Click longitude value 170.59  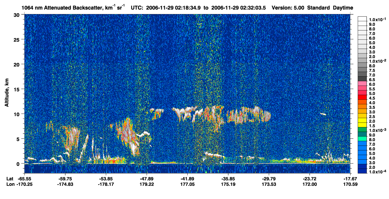point(350,184)
